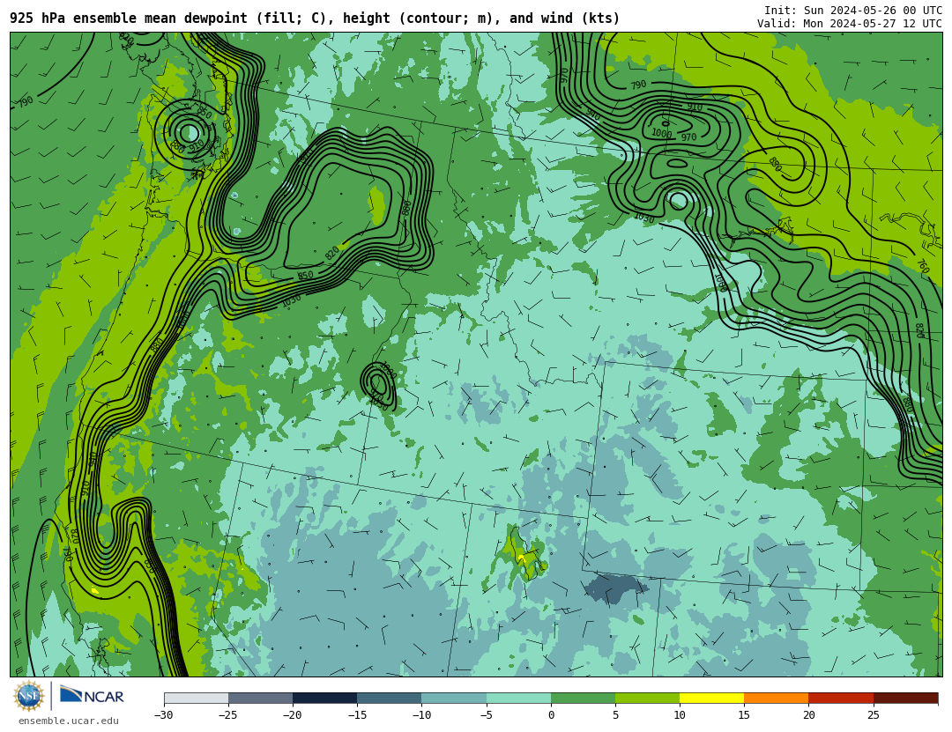
Task: Click the -20 to -15 colorbar segment
Action: [324, 698]
